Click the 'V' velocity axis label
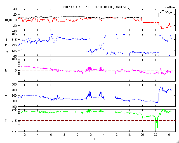The height and width of the screenshot is (143, 179). (6, 96)
